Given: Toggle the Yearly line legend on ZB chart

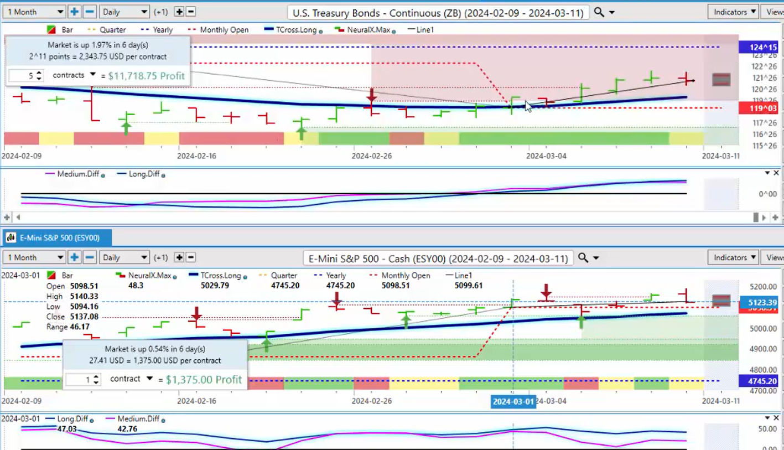Looking at the screenshot, I should click(x=157, y=30).
